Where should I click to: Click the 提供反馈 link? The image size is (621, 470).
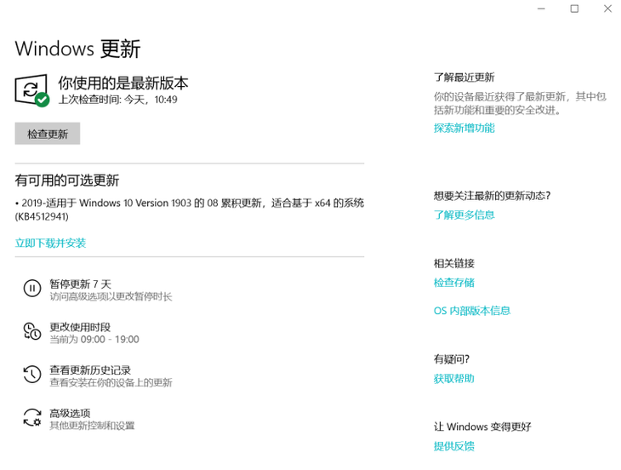tap(454, 446)
